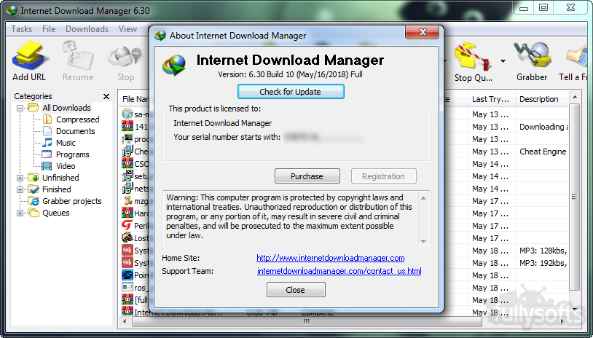
Task: Click the Purchase button
Action: pyautogui.click(x=307, y=176)
